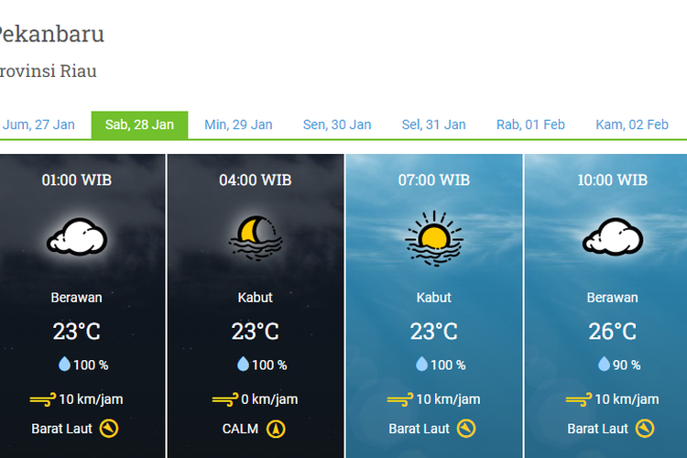Open the Min, 29 Jan forecast tab
Viewport: 687px width, 458px height.
pos(238,125)
